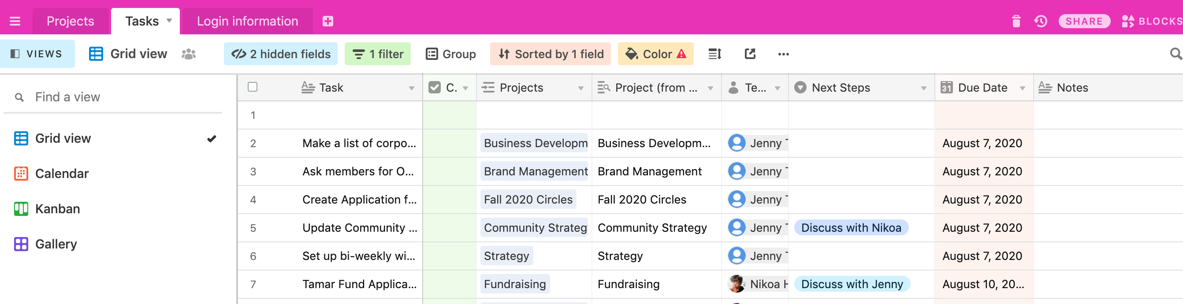
Task: Open the collaborators people icon
Action: 188,54
